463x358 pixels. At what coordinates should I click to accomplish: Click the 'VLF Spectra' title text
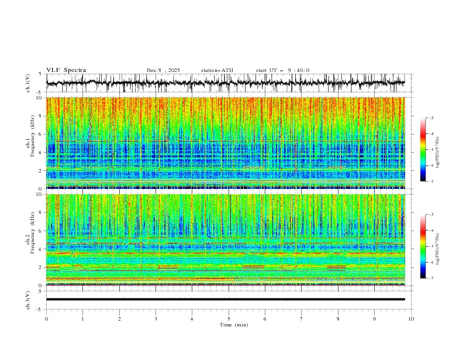click(66, 70)
